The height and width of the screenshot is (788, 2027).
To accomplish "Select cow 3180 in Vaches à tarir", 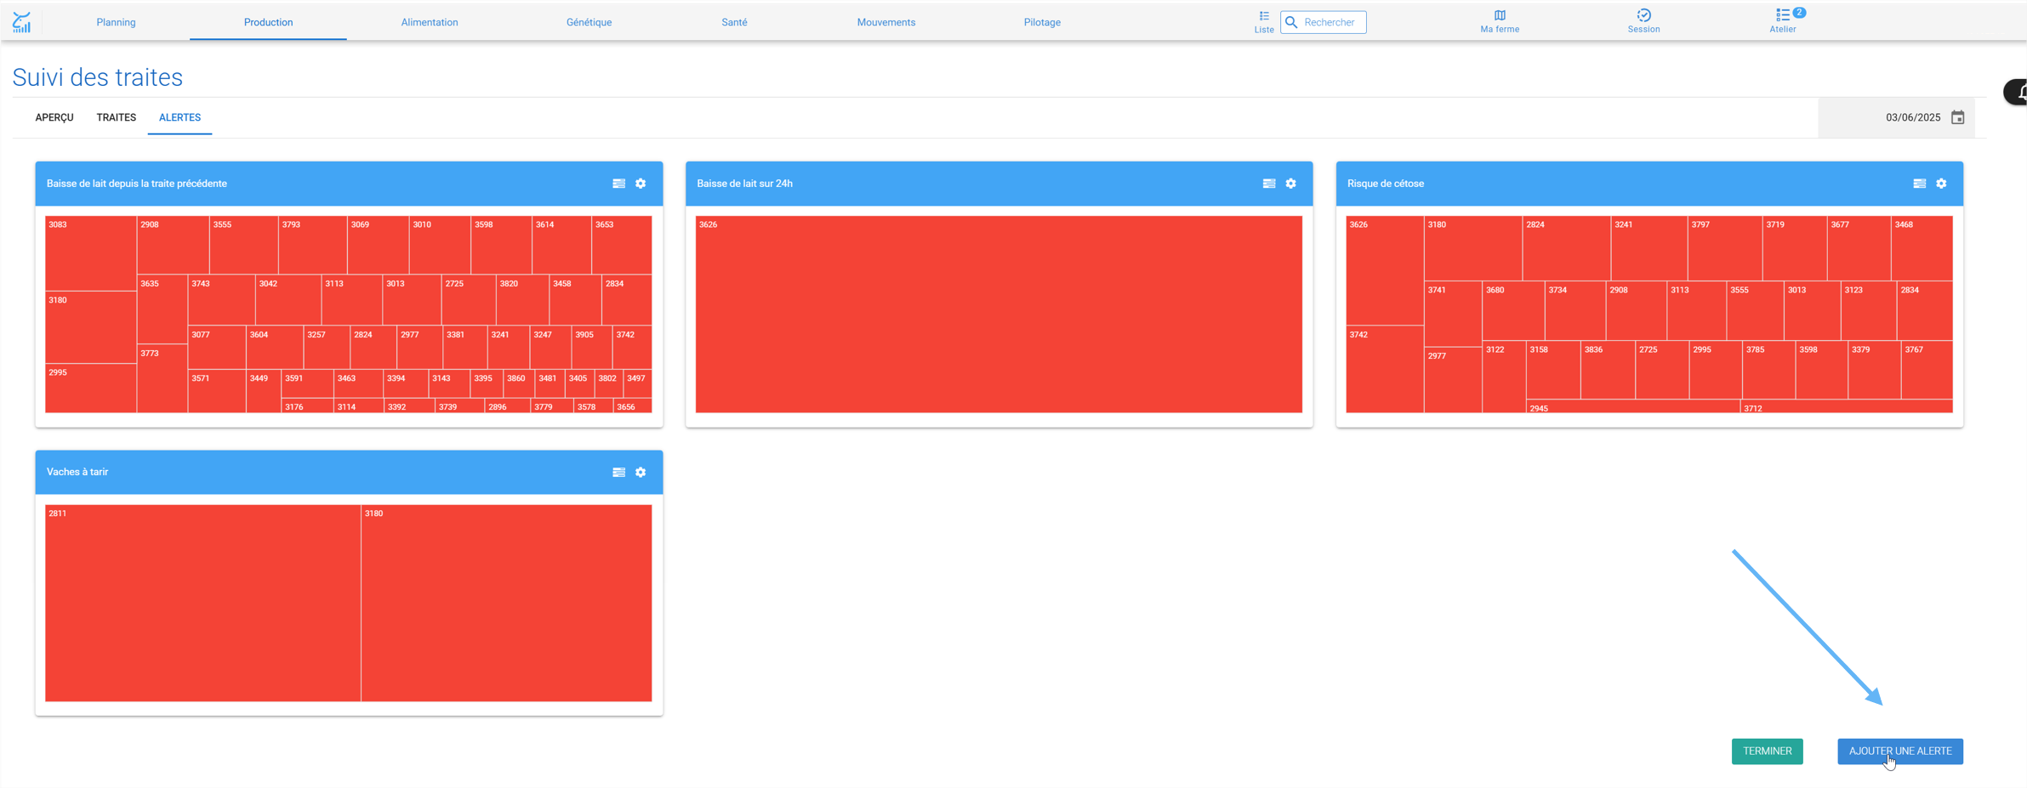I will (507, 604).
